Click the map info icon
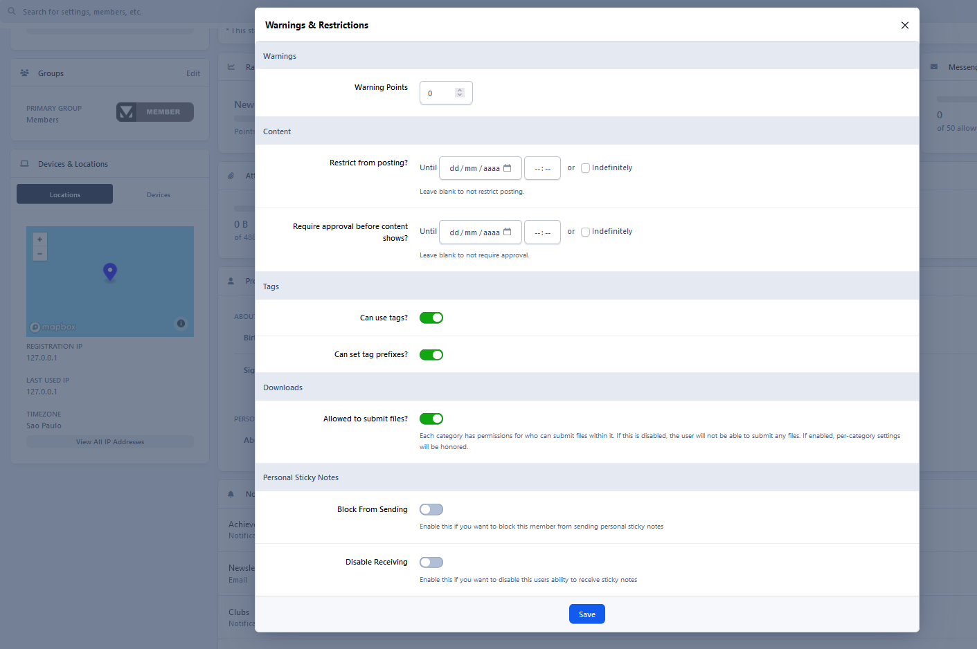Screen dimensions: 977x649 click(181, 323)
